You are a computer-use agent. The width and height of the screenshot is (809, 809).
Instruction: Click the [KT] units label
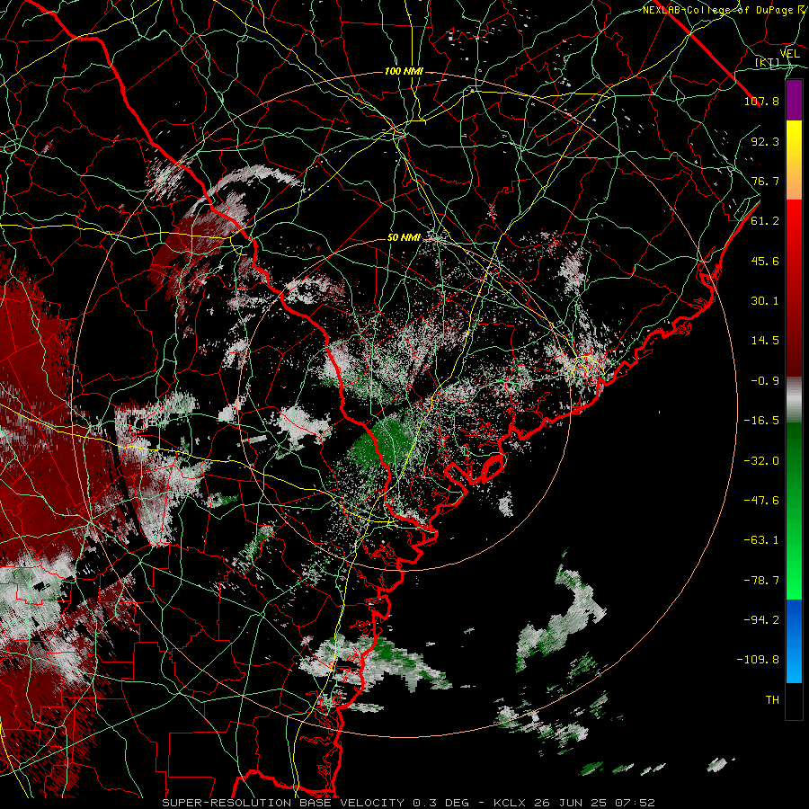pos(768,63)
